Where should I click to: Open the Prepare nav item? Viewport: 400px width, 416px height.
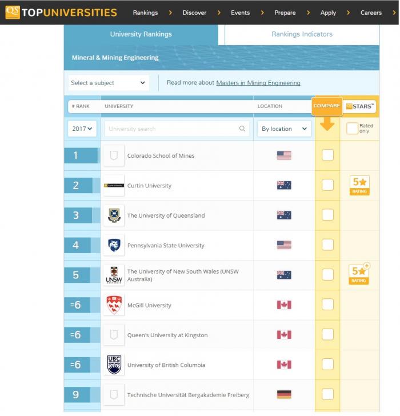(x=285, y=13)
